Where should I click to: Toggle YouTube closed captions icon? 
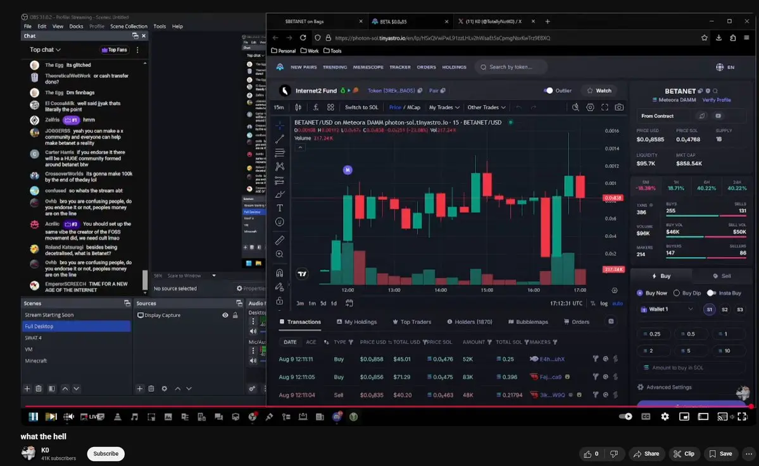[646, 417]
